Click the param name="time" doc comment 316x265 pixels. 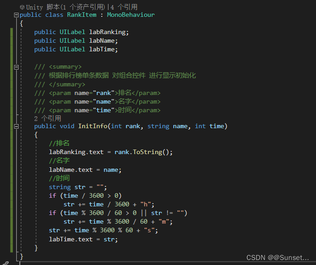[97, 110]
